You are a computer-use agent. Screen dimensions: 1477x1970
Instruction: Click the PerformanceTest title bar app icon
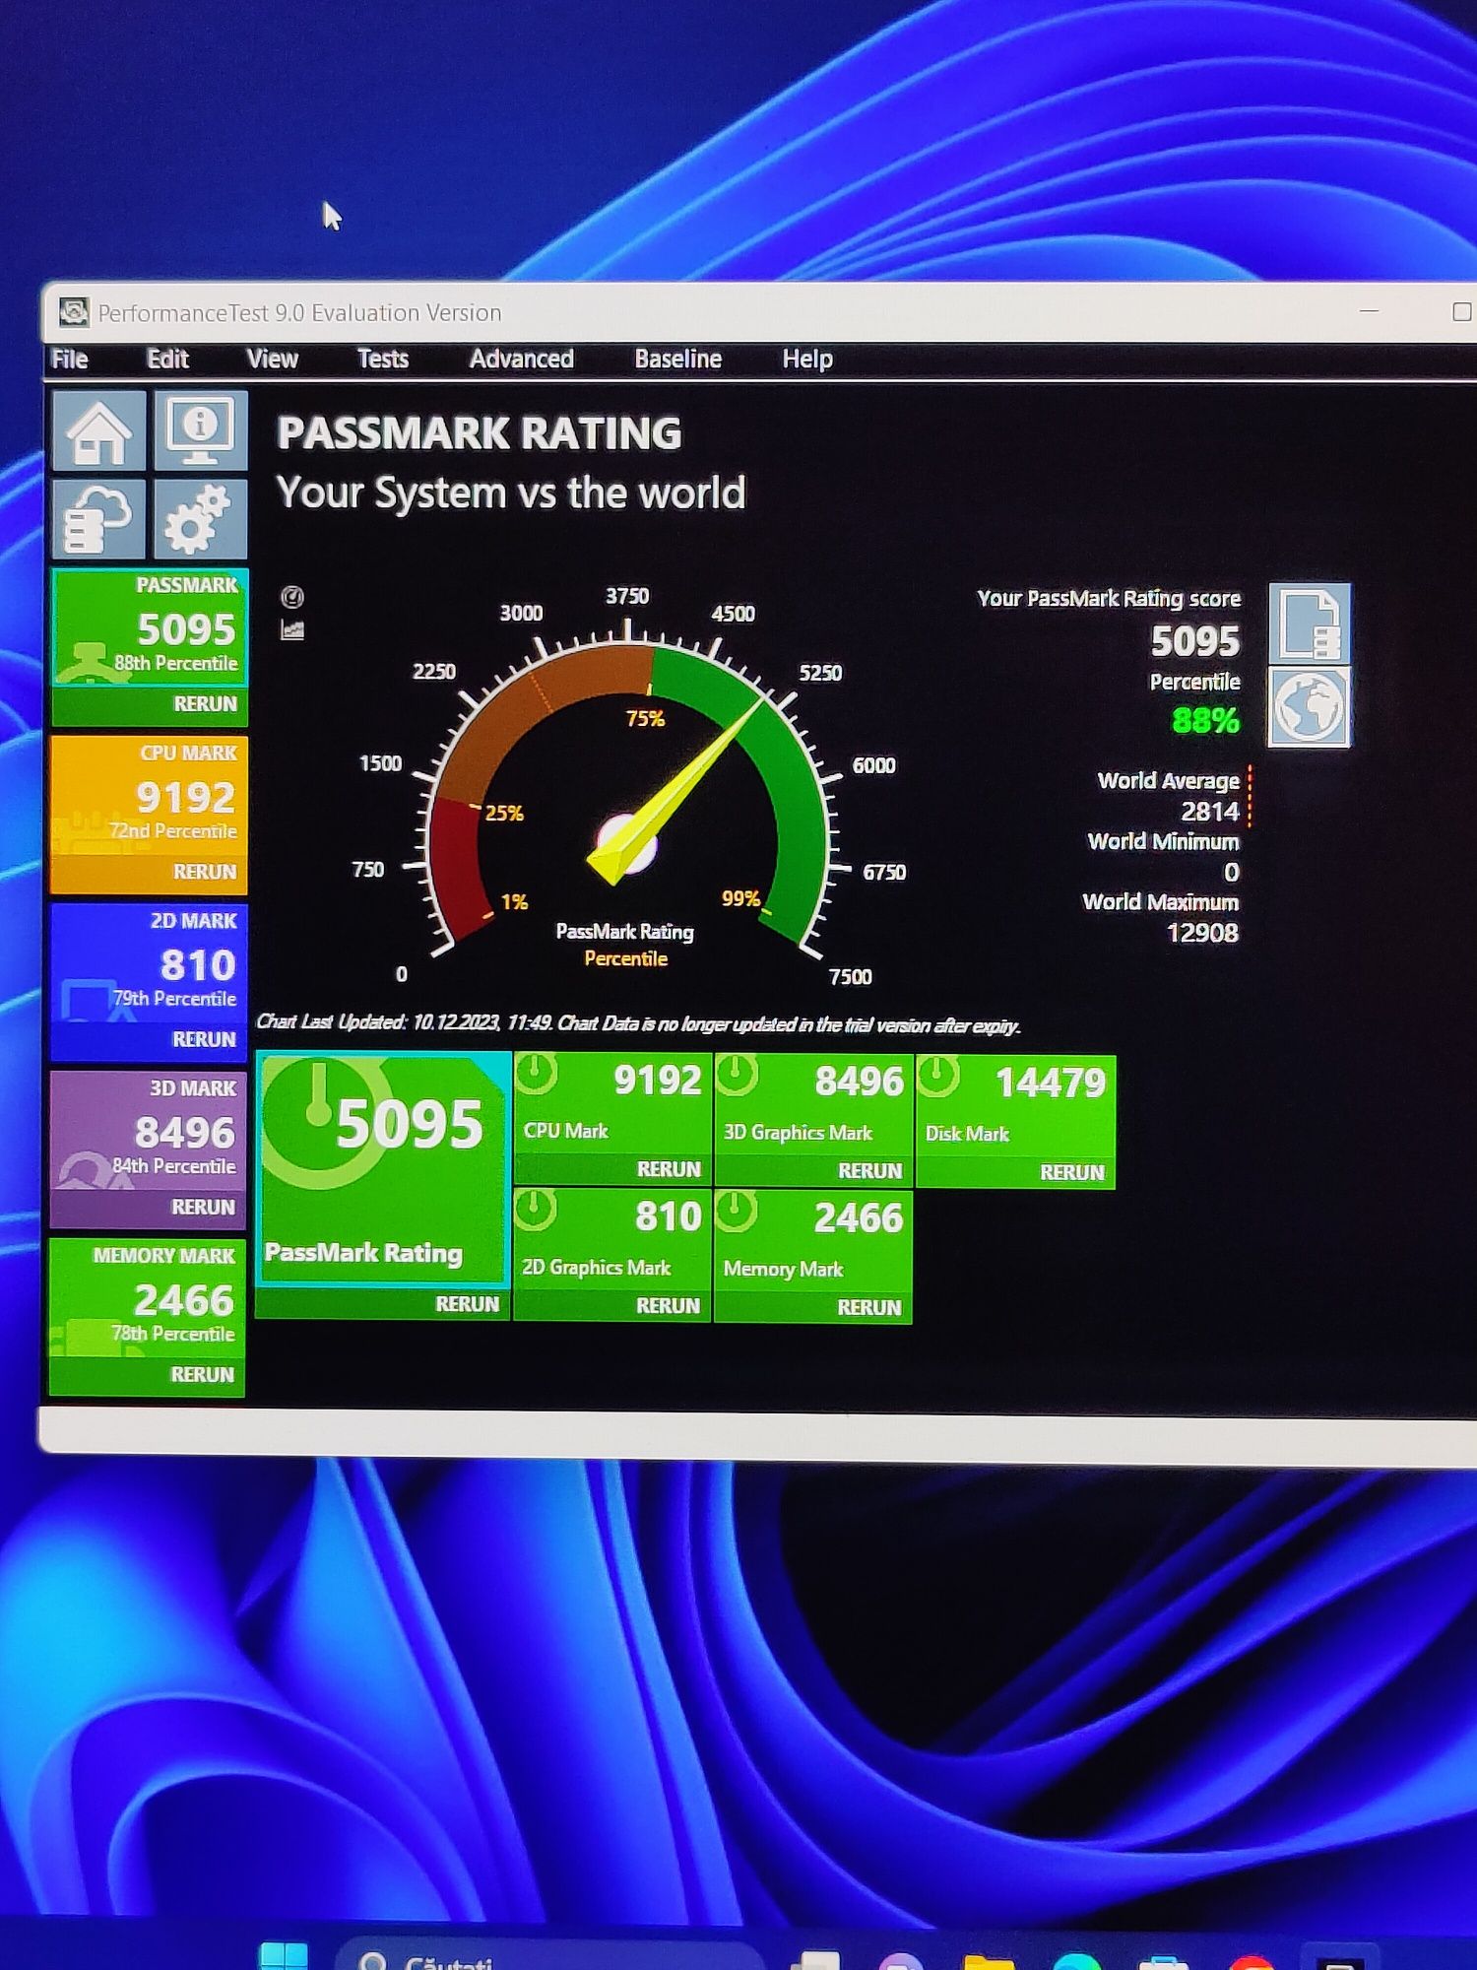tap(73, 312)
